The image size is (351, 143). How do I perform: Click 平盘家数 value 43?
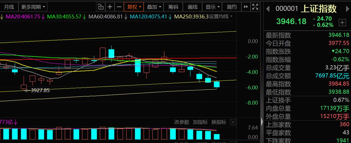pyautogui.click(x=346, y=133)
